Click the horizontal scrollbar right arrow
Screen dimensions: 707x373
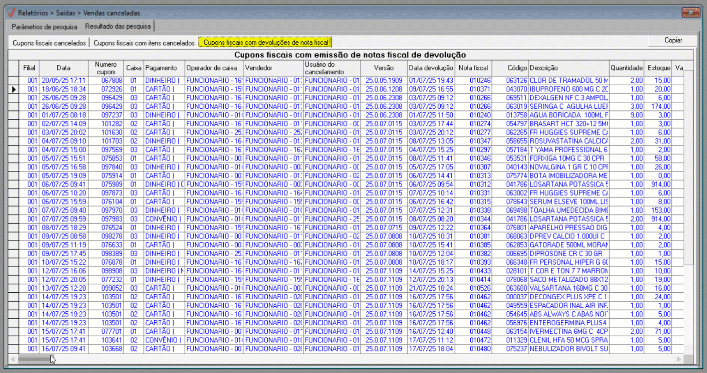tap(679, 359)
